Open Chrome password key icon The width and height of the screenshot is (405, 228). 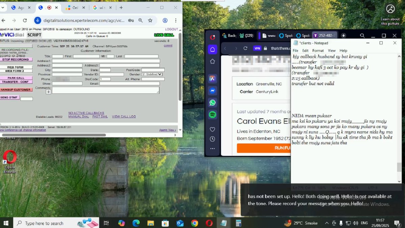[x=131, y=21]
